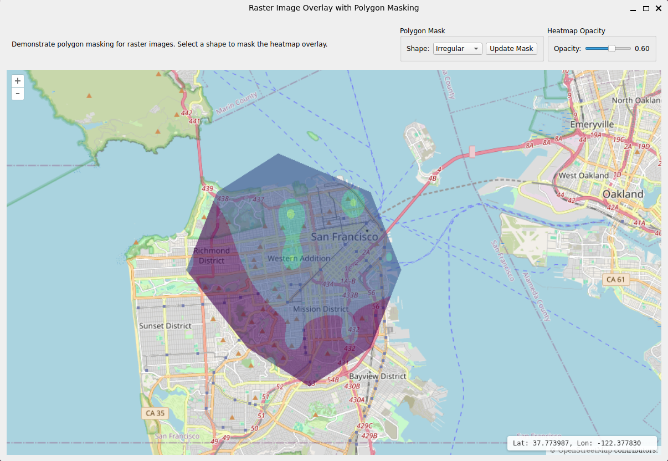Click the latitude longitude coordinate readout
Screen dimensions: 668x461
582,443
